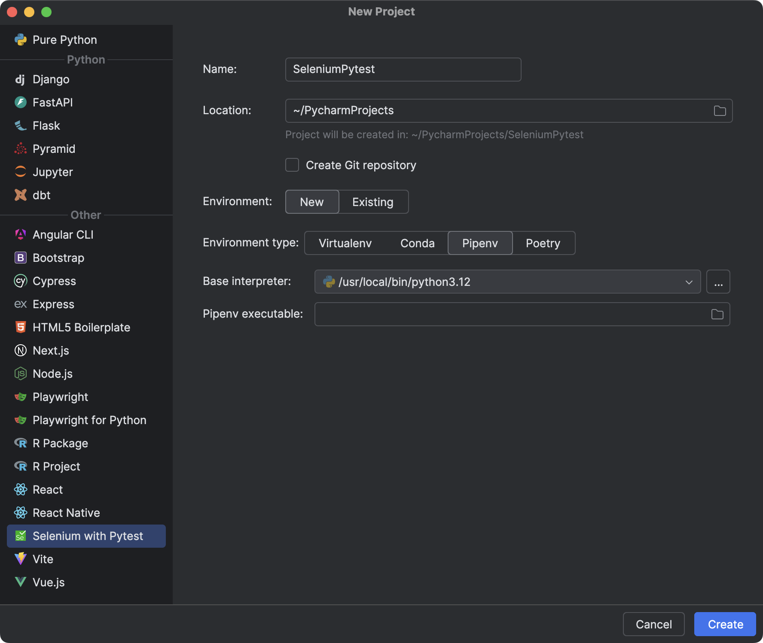This screenshot has height=643, width=763.
Task: Browse for a Pipenv executable via folder icon
Action: click(717, 314)
